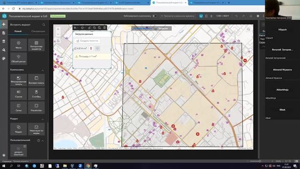Image resolution: width=300 pixels, height=169 pixels.
Task: Show info for custom widgets group
Action: (38, 140)
